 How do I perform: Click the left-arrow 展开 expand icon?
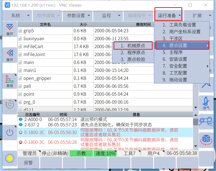coord(10,55)
